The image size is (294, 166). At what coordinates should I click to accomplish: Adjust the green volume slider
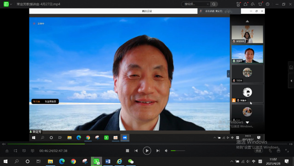click(178, 151)
